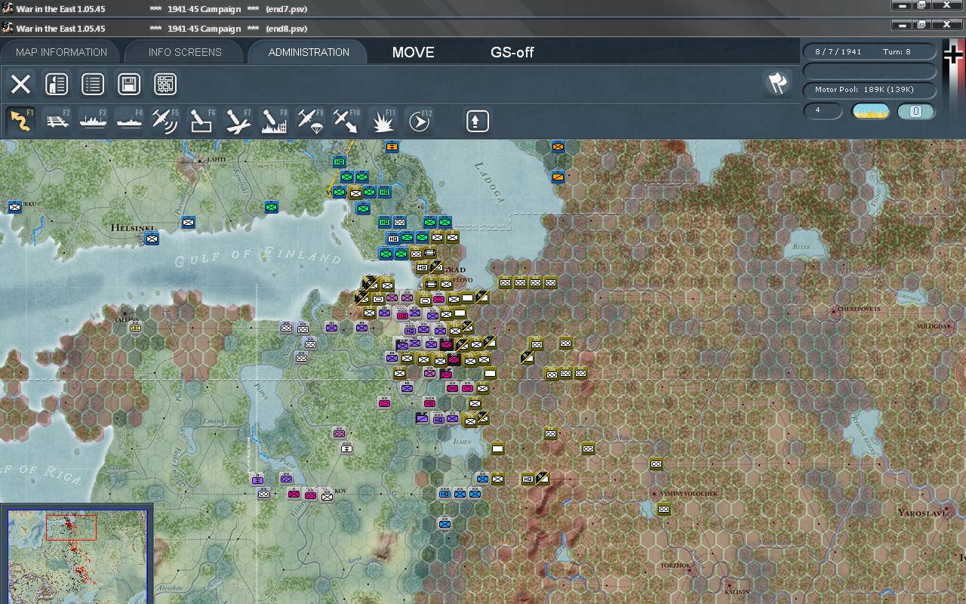The image size is (966, 604).
Task: Save the game with the floppy disk icon
Action: [129, 84]
